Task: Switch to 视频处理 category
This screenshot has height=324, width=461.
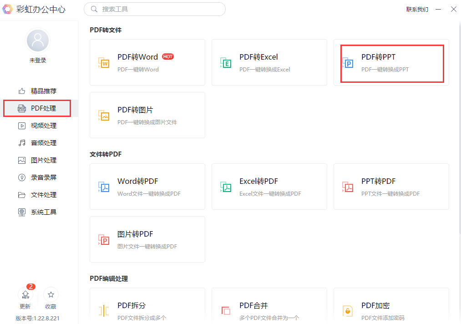Action: coord(39,126)
